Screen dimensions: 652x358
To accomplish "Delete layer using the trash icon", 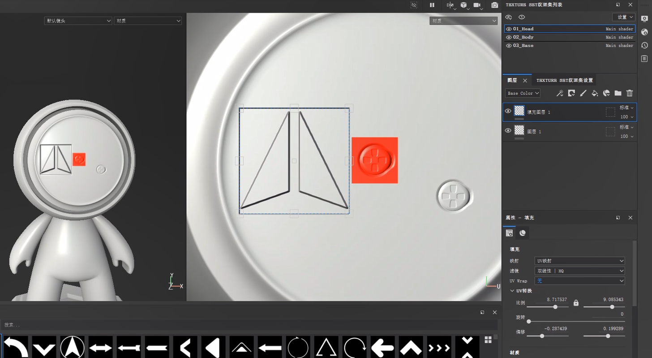I will point(630,93).
